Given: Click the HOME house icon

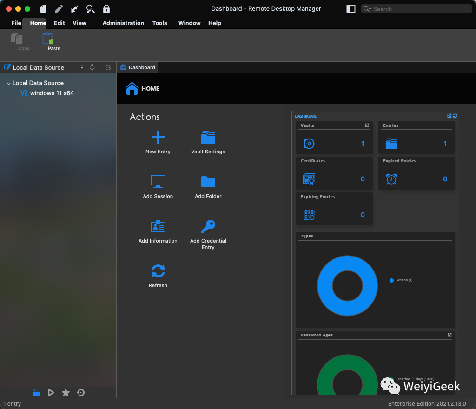Looking at the screenshot, I should (x=132, y=89).
